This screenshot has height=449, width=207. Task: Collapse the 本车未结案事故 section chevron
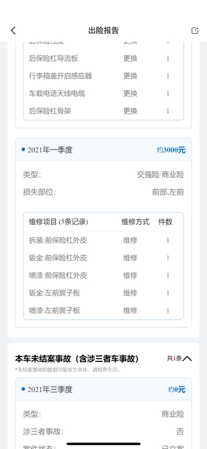pyautogui.click(x=187, y=358)
